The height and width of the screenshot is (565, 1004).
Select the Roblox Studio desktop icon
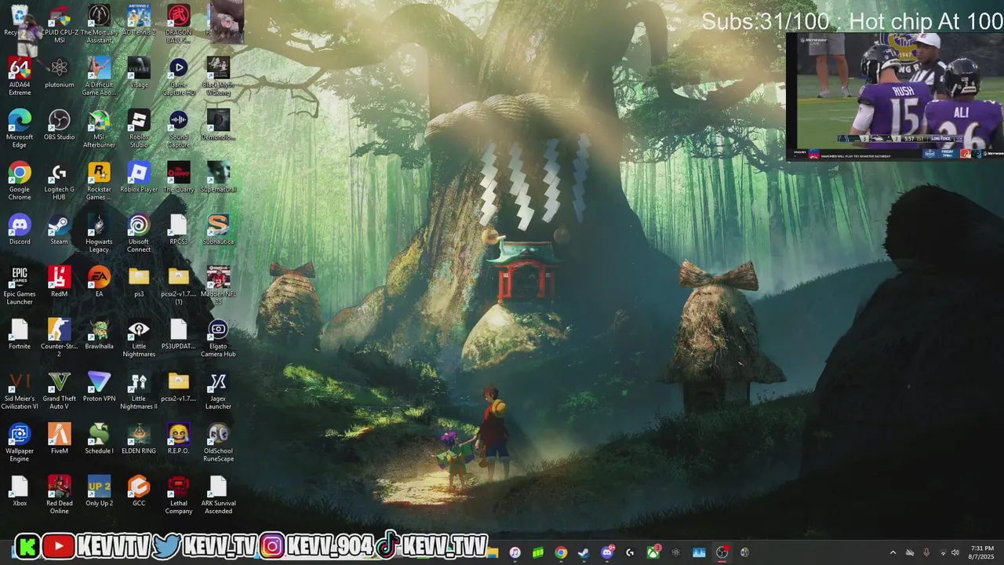pyautogui.click(x=139, y=129)
